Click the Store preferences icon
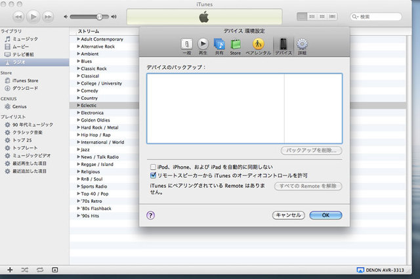420x279 pixels. point(236,45)
